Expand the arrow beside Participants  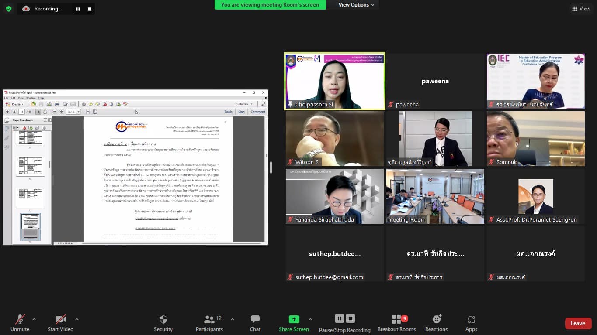tap(232, 319)
